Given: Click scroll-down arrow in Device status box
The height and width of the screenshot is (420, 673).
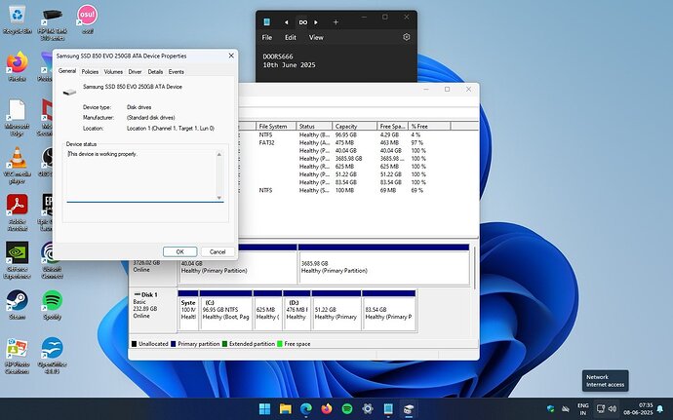Looking at the screenshot, I should [x=219, y=198].
